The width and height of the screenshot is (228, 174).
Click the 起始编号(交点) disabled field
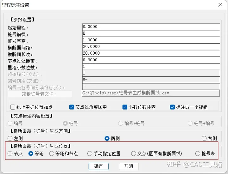click(151, 73)
